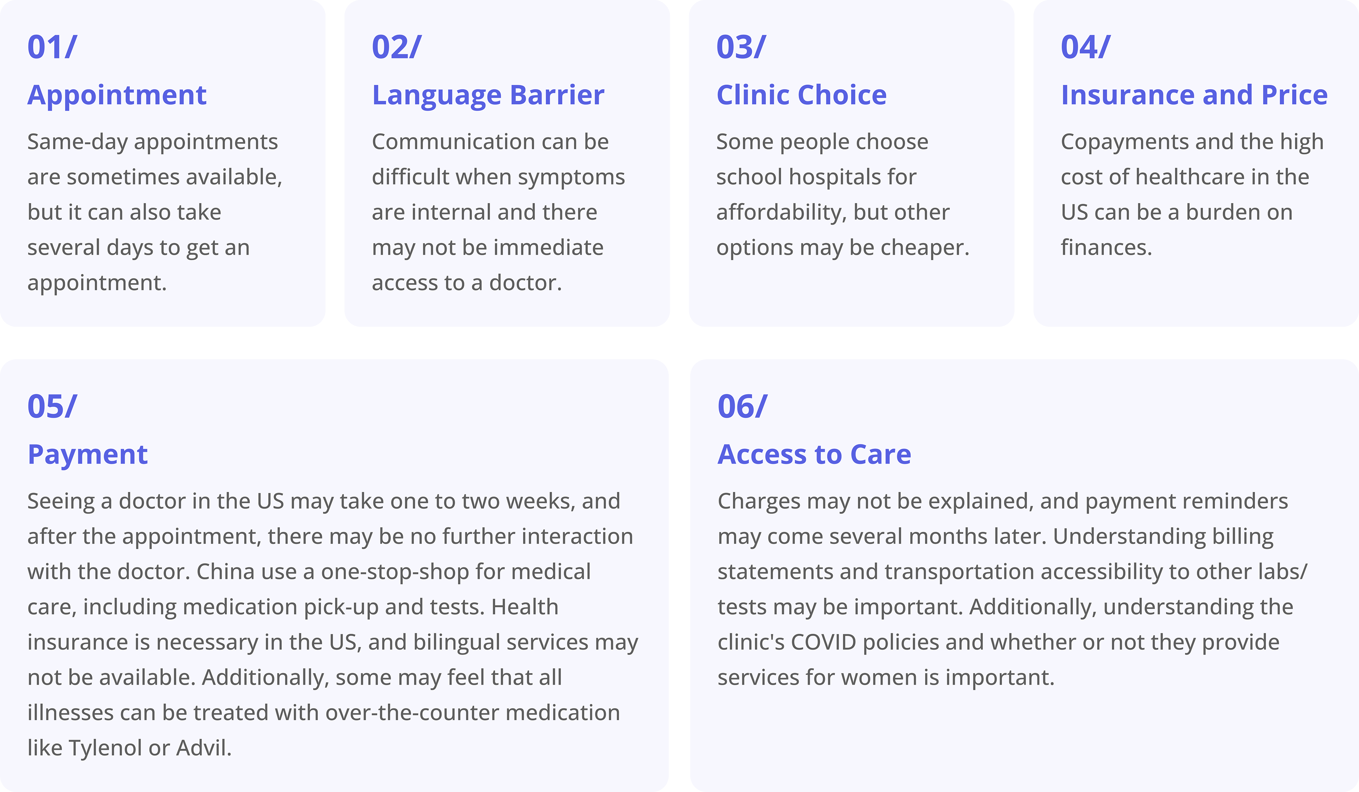Select the Appointment heading
The image size is (1359, 792).
(117, 96)
